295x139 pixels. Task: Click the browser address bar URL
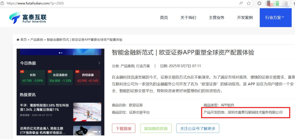coord(36,3)
